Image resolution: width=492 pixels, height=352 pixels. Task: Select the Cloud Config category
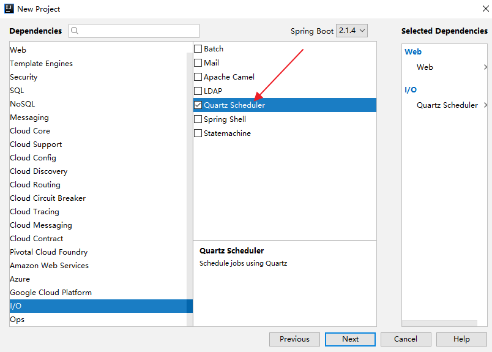(98, 157)
